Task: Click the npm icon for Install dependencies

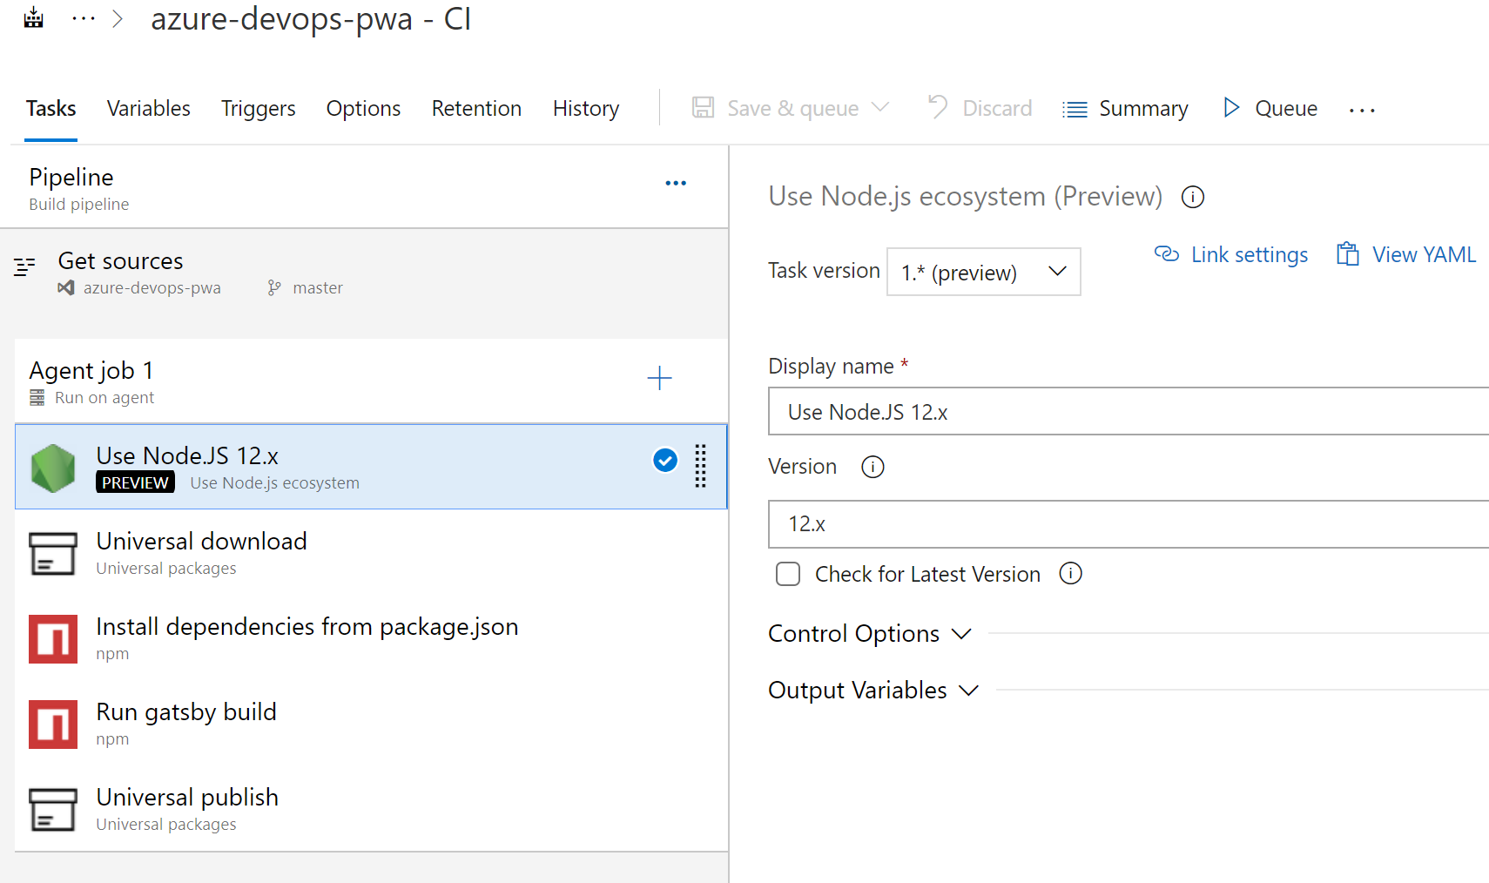Action: 53,639
